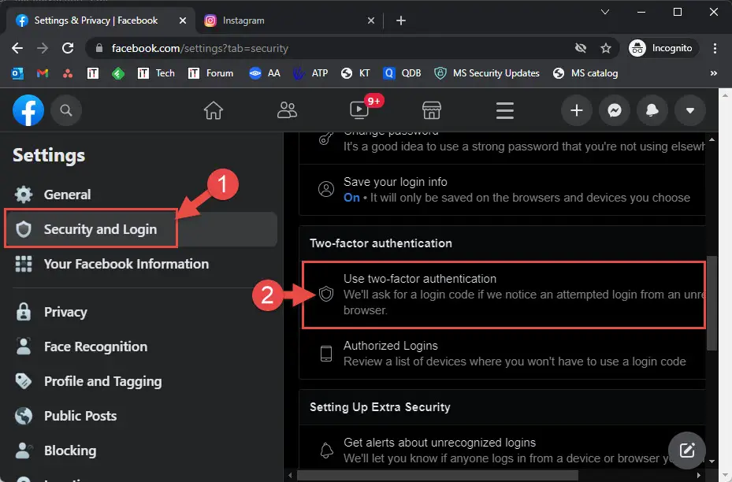Click the site lock icon in address bar
The height and width of the screenshot is (482, 732).
(98, 48)
